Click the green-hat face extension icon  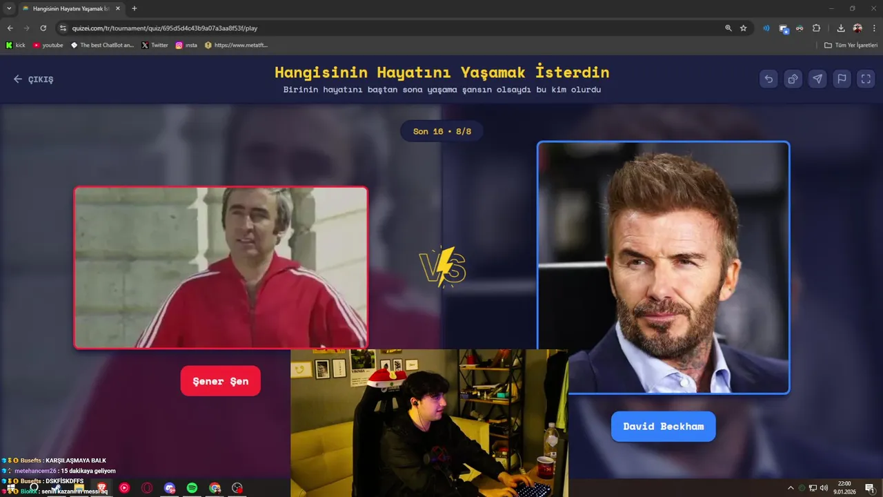[x=800, y=28]
